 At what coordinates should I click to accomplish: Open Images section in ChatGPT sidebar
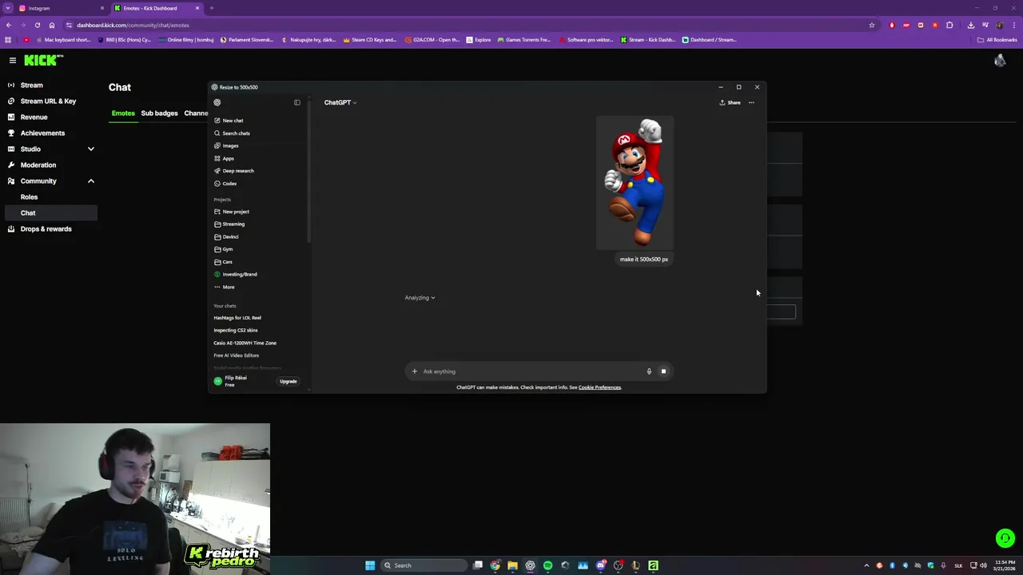tap(226, 145)
